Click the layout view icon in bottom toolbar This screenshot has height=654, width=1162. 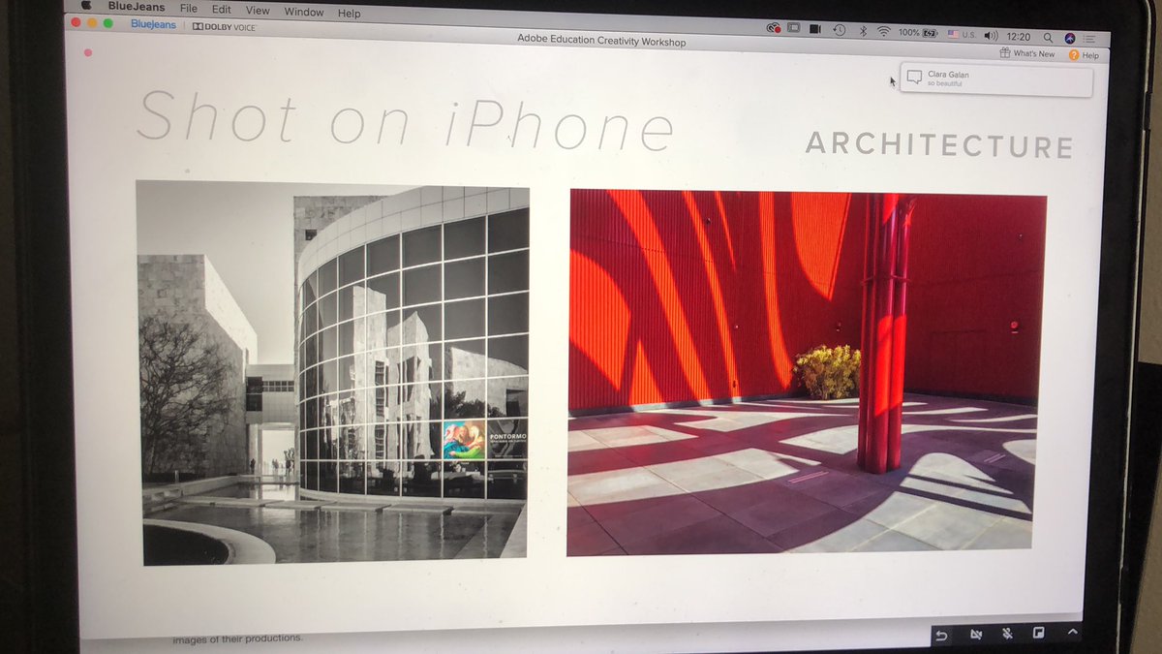coord(1039,635)
